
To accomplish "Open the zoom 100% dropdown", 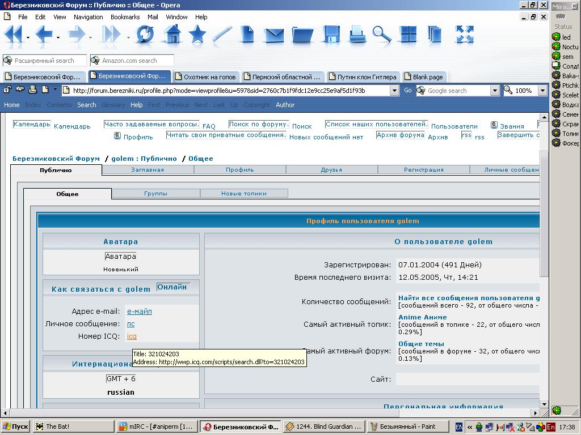I will [x=542, y=91].
